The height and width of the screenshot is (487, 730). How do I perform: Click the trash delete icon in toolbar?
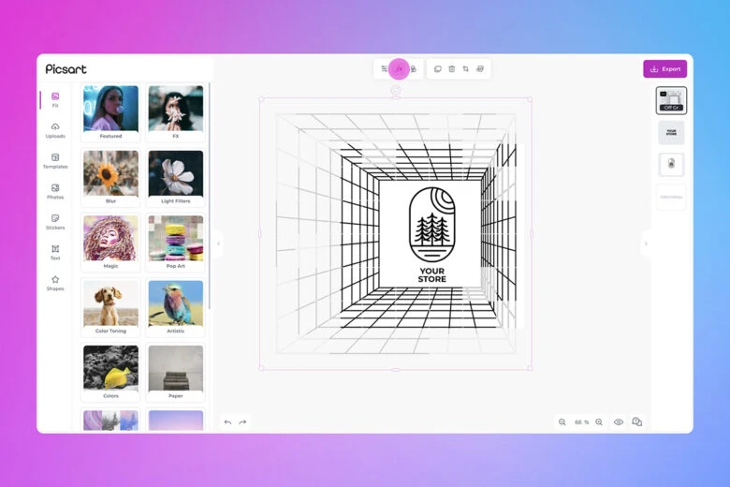tap(451, 69)
